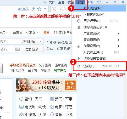127x119 pixels.
Task: Open the 工具 menu
Action: [80, 2]
